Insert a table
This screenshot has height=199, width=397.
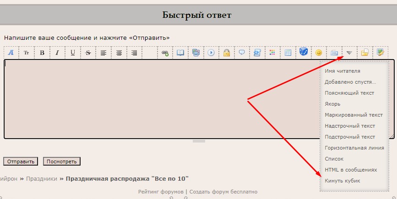point(288,53)
